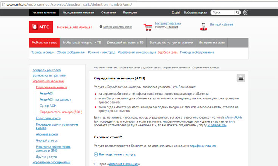Click the 'Анти-АОН' sidebar link
Image resolution: width=278 pixels, height=166 pixels.
[x=47, y=93]
